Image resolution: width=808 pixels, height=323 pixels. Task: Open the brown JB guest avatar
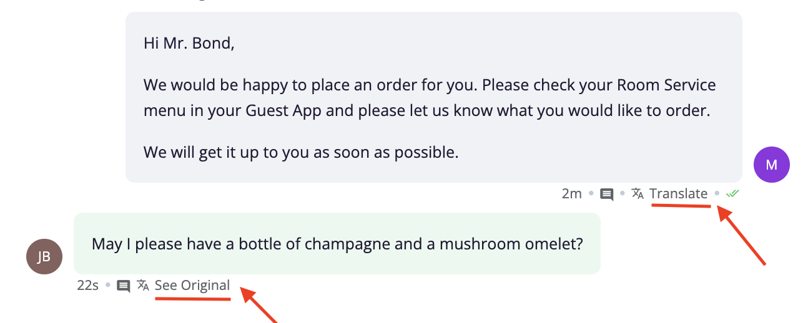(x=44, y=257)
